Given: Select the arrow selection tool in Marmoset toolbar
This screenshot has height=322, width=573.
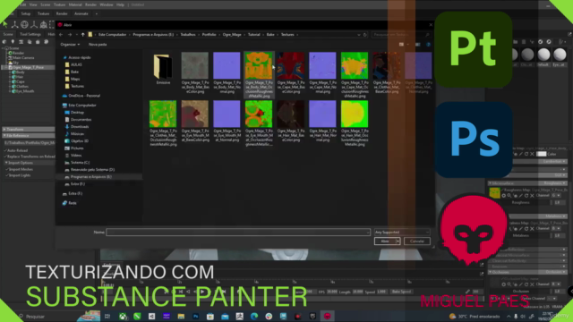Looking at the screenshot, I should (x=5, y=24).
